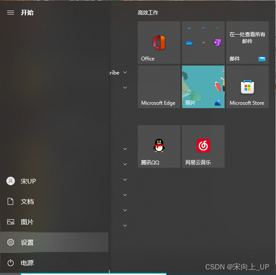
Task: Launch the Microsoft Edge tile
Action: (159, 87)
